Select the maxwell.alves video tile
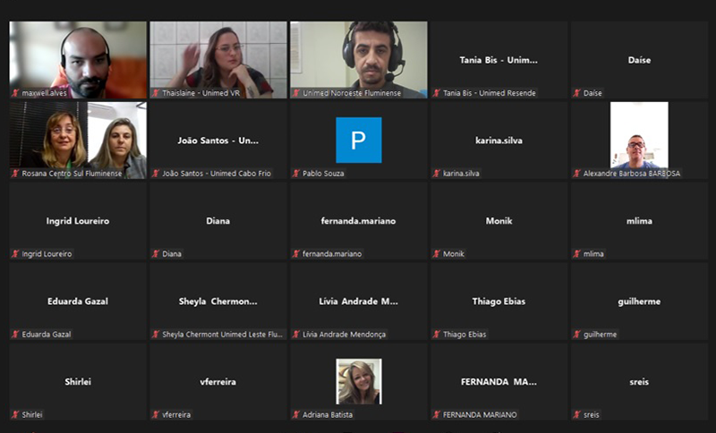 [x=78, y=57]
